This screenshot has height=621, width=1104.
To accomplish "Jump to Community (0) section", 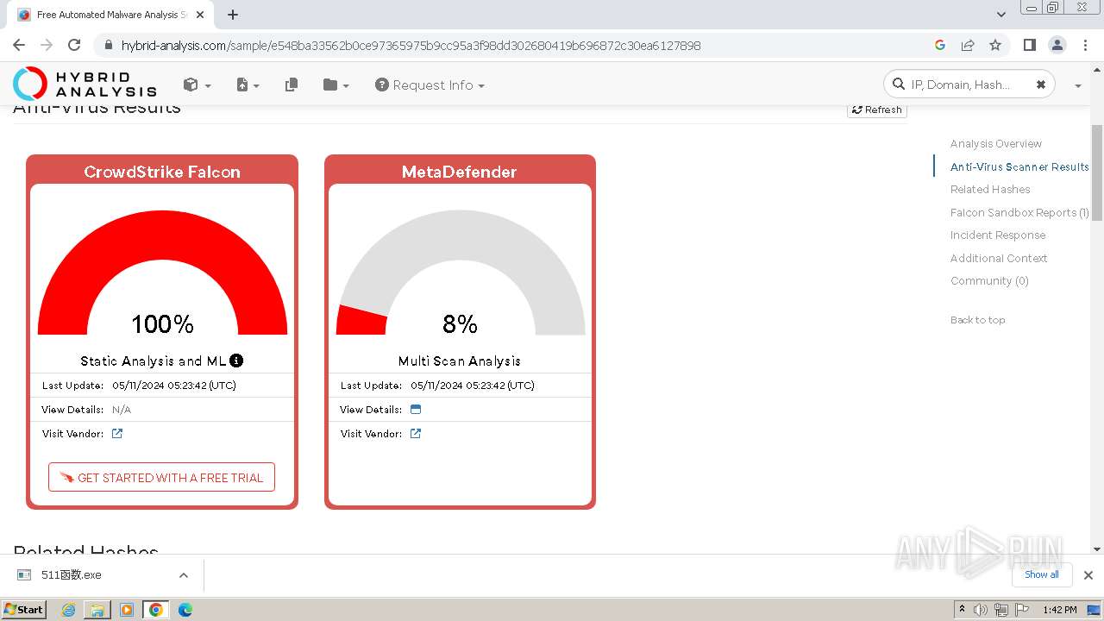I will [x=989, y=280].
